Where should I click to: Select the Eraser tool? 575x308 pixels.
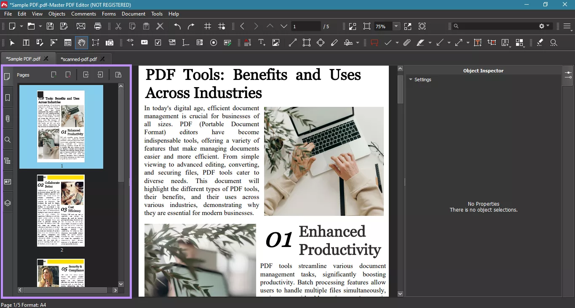coord(540,42)
